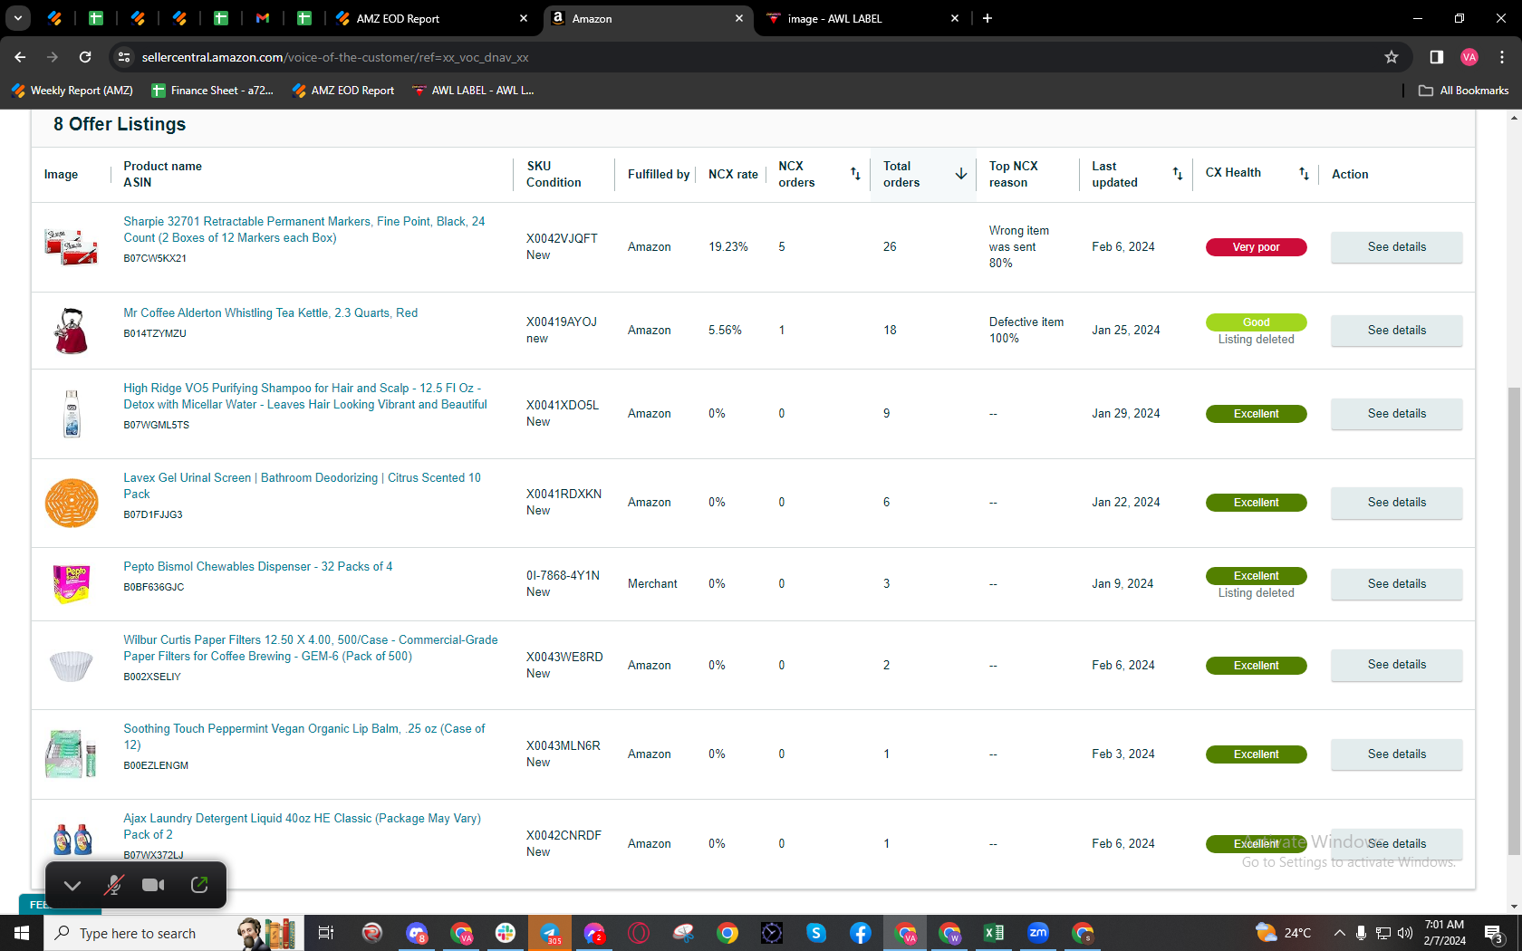See details for the VO5 shampoo listing
The image size is (1522, 951).
coord(1396,414)
